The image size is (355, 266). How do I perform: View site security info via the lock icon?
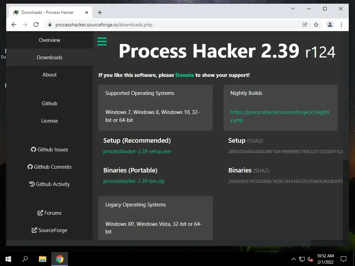(50, 25)
